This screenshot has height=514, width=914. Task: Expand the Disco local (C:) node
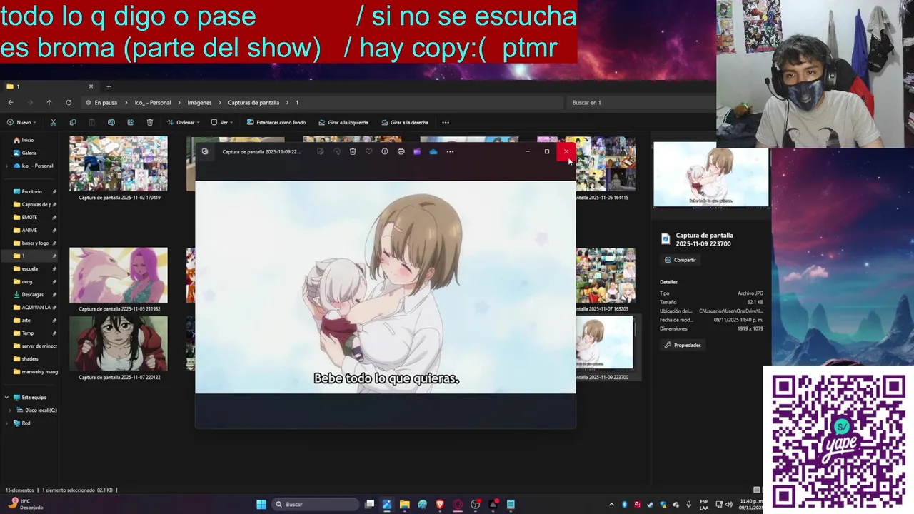click(10, 410)
